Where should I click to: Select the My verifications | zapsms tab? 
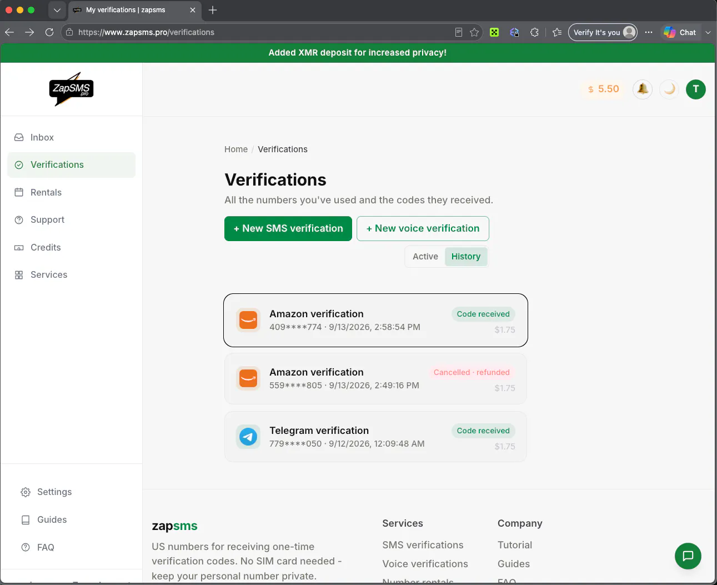(x=134, y=10)
